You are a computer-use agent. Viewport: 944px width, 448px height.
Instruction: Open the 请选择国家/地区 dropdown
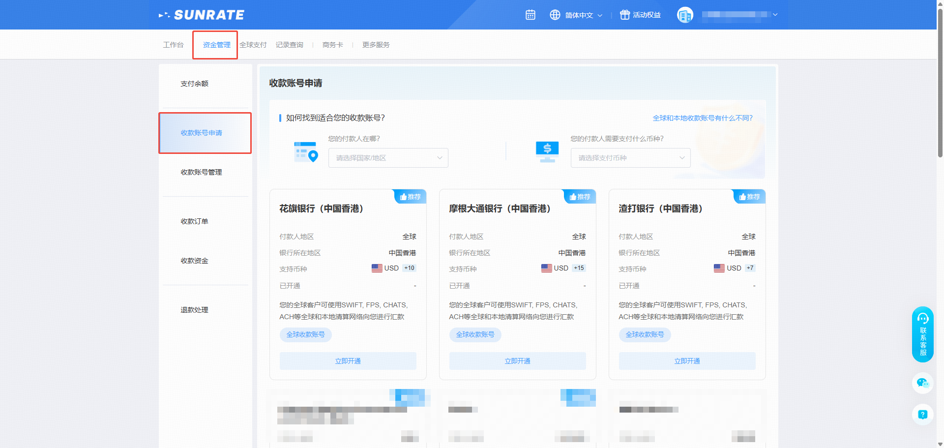tap(388, 158)
